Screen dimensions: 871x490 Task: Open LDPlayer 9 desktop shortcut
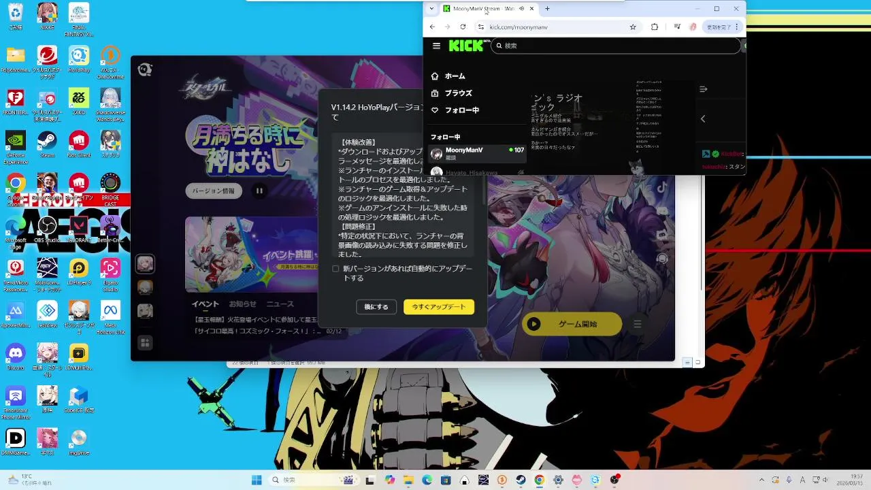(x=79, y=272)
